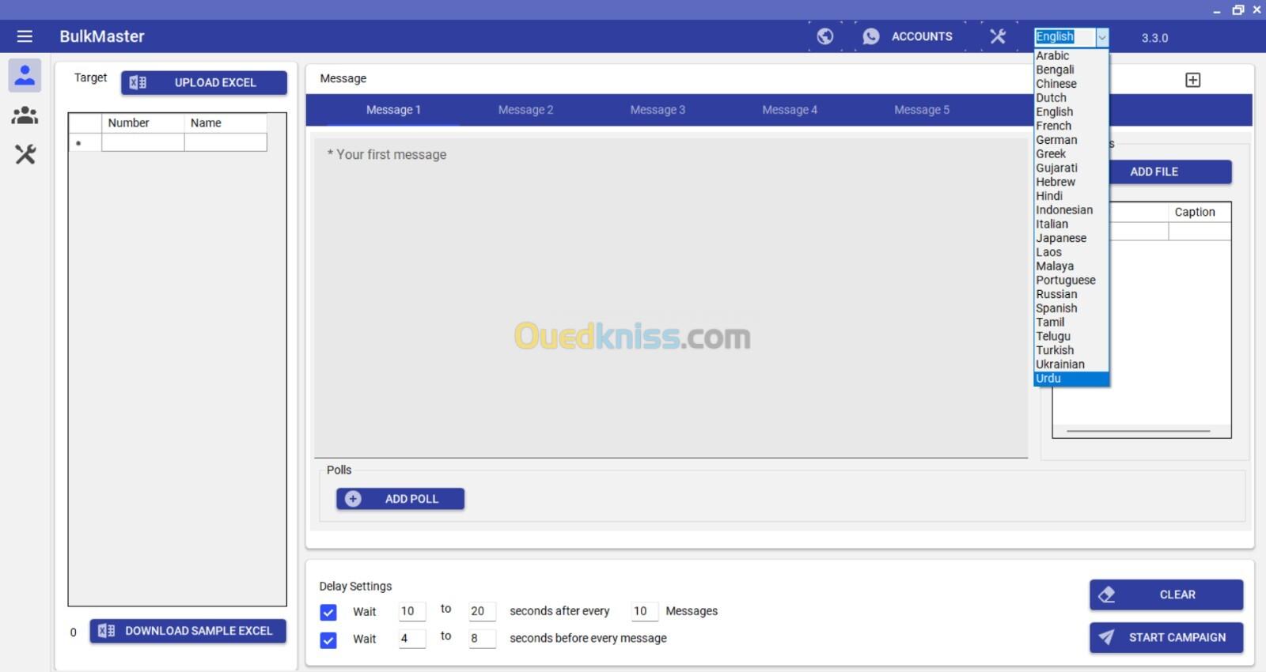1266x672 pixels.
Task: Open the tools icon in left sidebar
Action: (x=25, y=154)
